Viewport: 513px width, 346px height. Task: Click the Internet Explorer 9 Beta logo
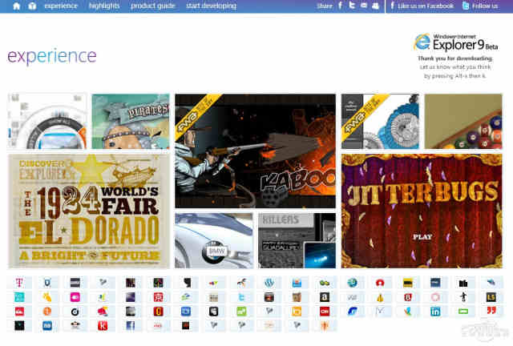(x=456, y=42)
